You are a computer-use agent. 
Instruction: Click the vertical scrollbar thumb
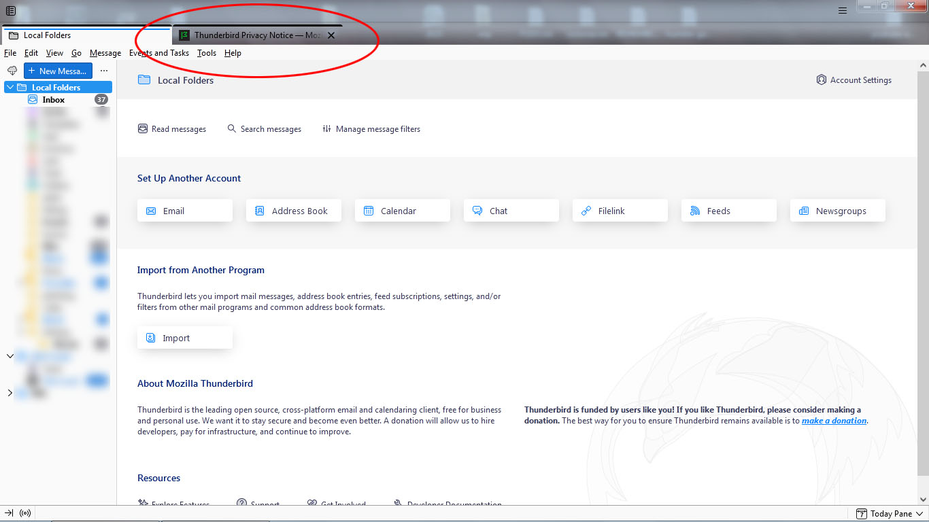pos(923,272)
